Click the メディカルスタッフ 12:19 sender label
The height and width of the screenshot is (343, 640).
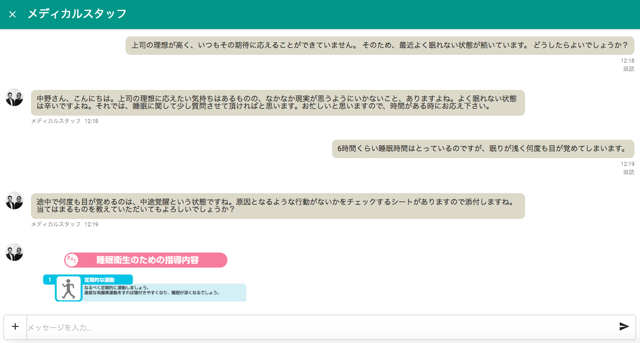point(65,225)
